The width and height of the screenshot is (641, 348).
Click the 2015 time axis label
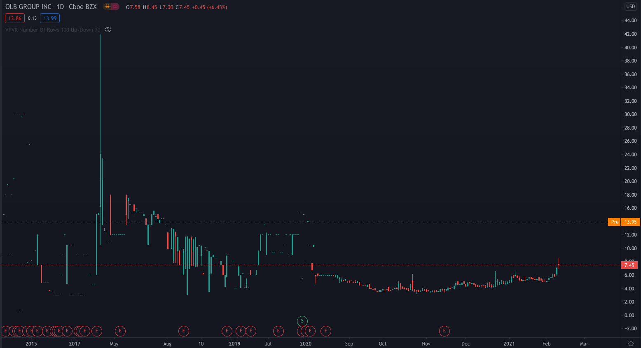point(31,344)
